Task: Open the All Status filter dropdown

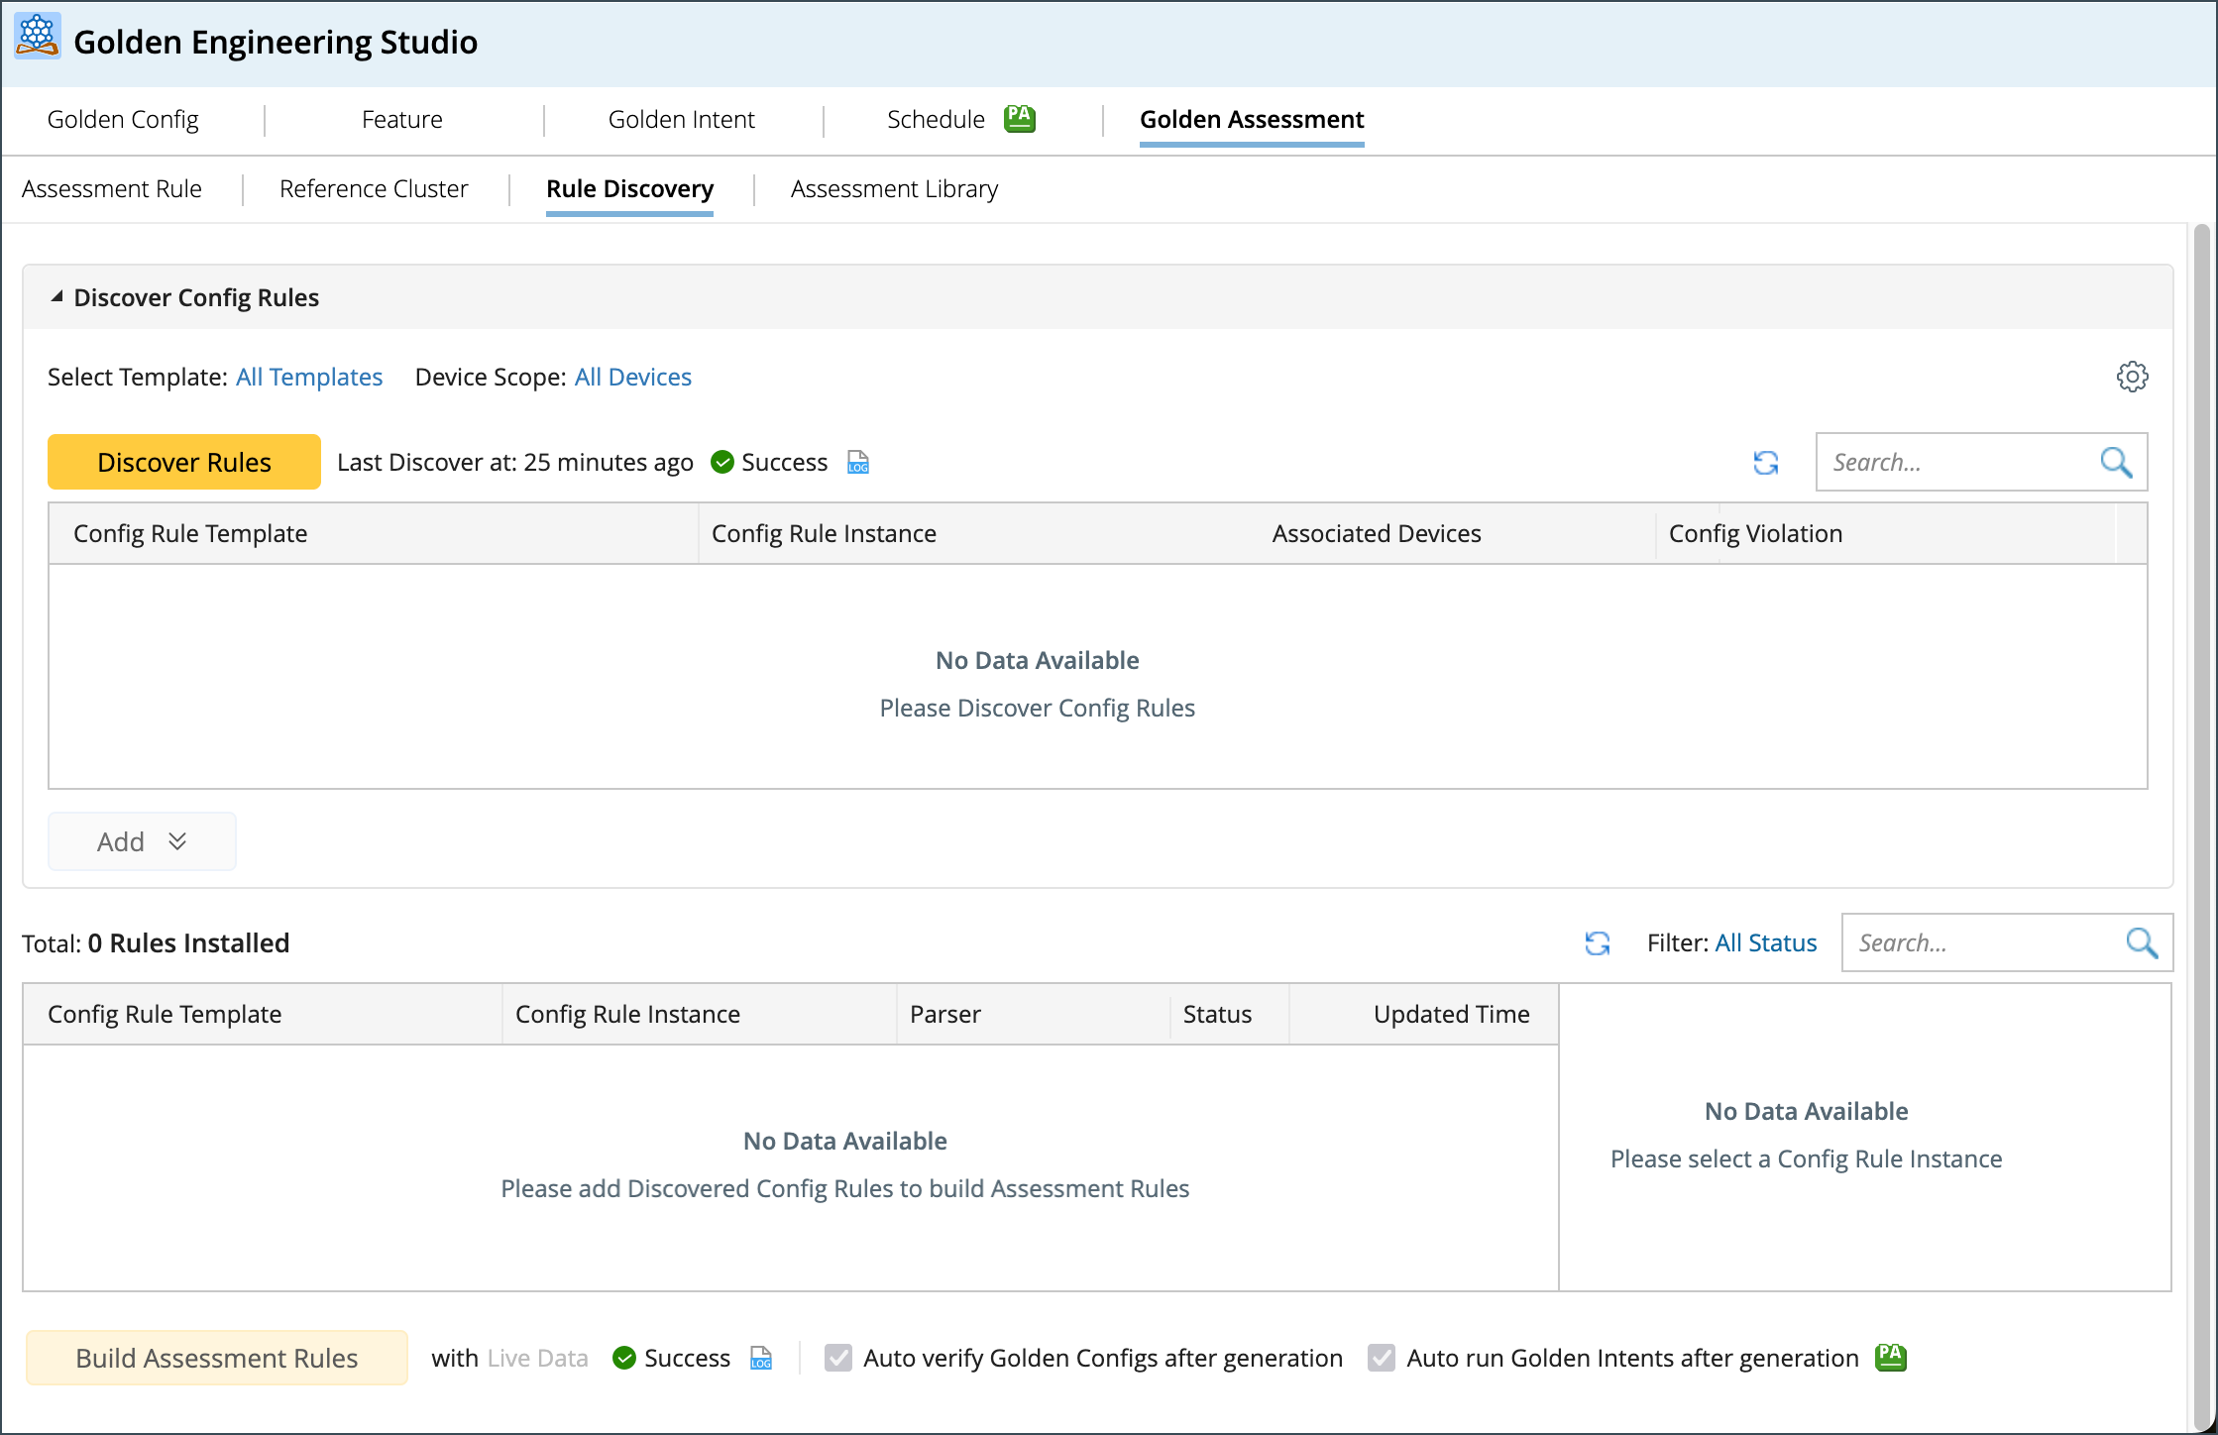Action: pyautogui.click(x=1765, y=943)
